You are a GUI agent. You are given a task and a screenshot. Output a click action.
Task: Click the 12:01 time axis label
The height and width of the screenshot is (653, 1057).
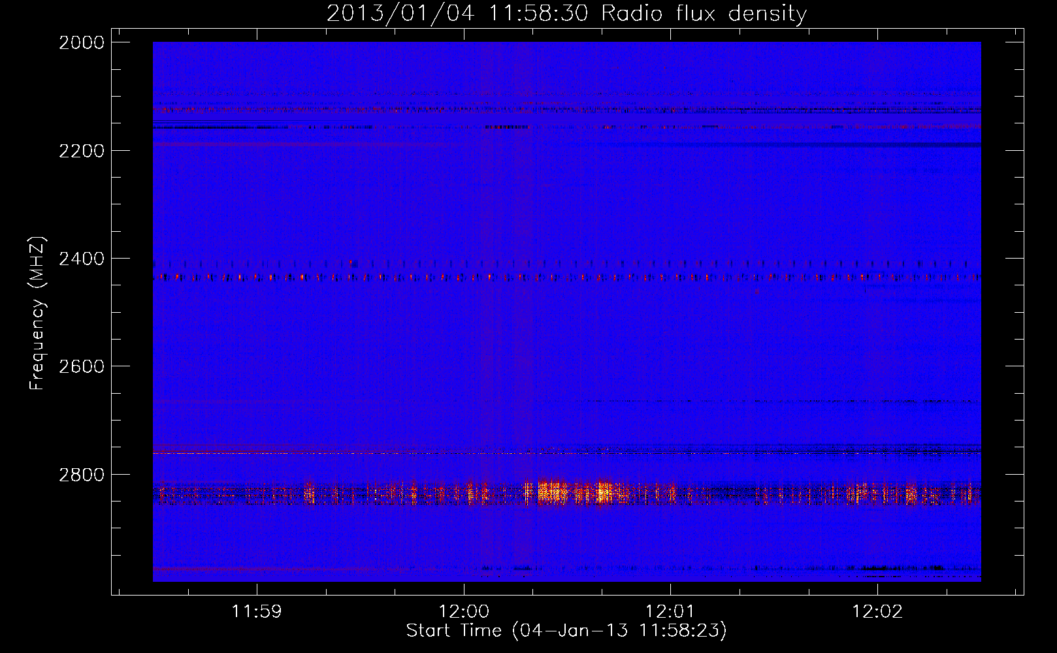tap(670, 611)
